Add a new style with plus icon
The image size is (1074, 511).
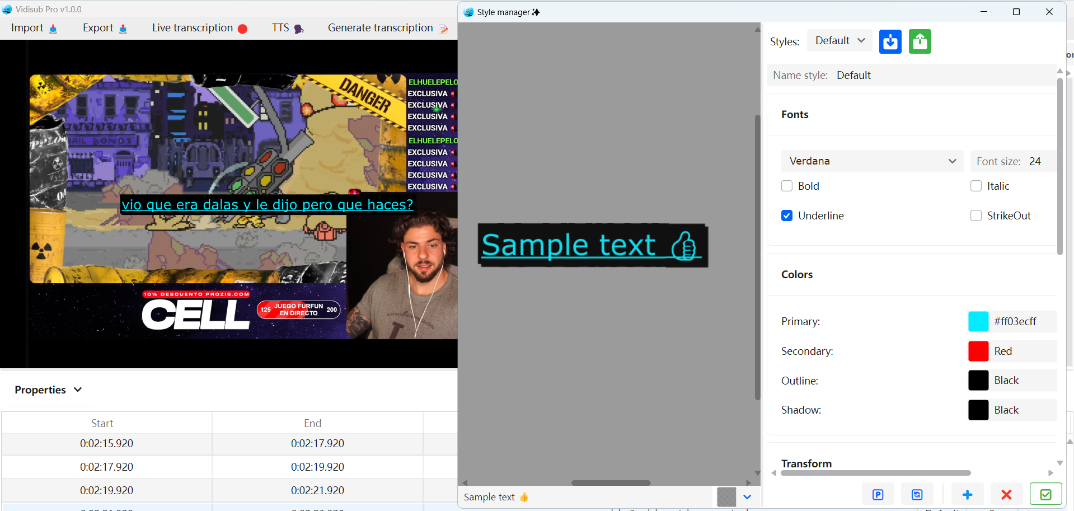[967, 495]
